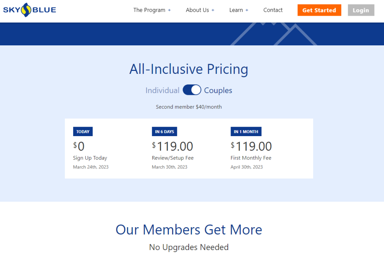Click the Sky Blue logo
The image size is (384, 258).
point(29,10)
